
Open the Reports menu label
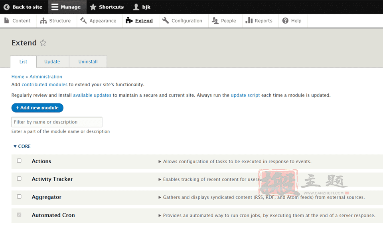click(264, 21)
